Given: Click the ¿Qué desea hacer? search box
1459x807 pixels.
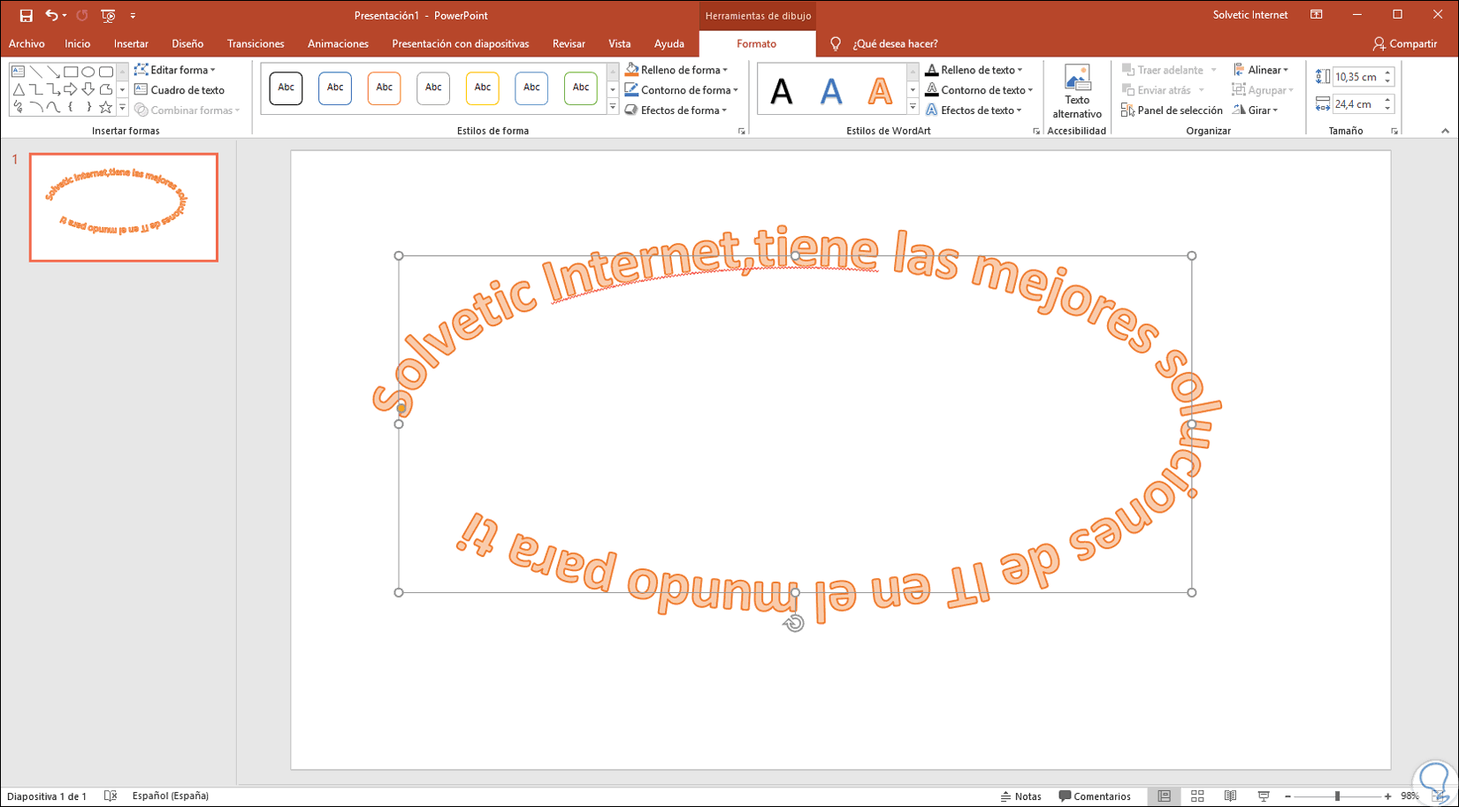Looking at the screenshot, I should (x=895, y=43).
